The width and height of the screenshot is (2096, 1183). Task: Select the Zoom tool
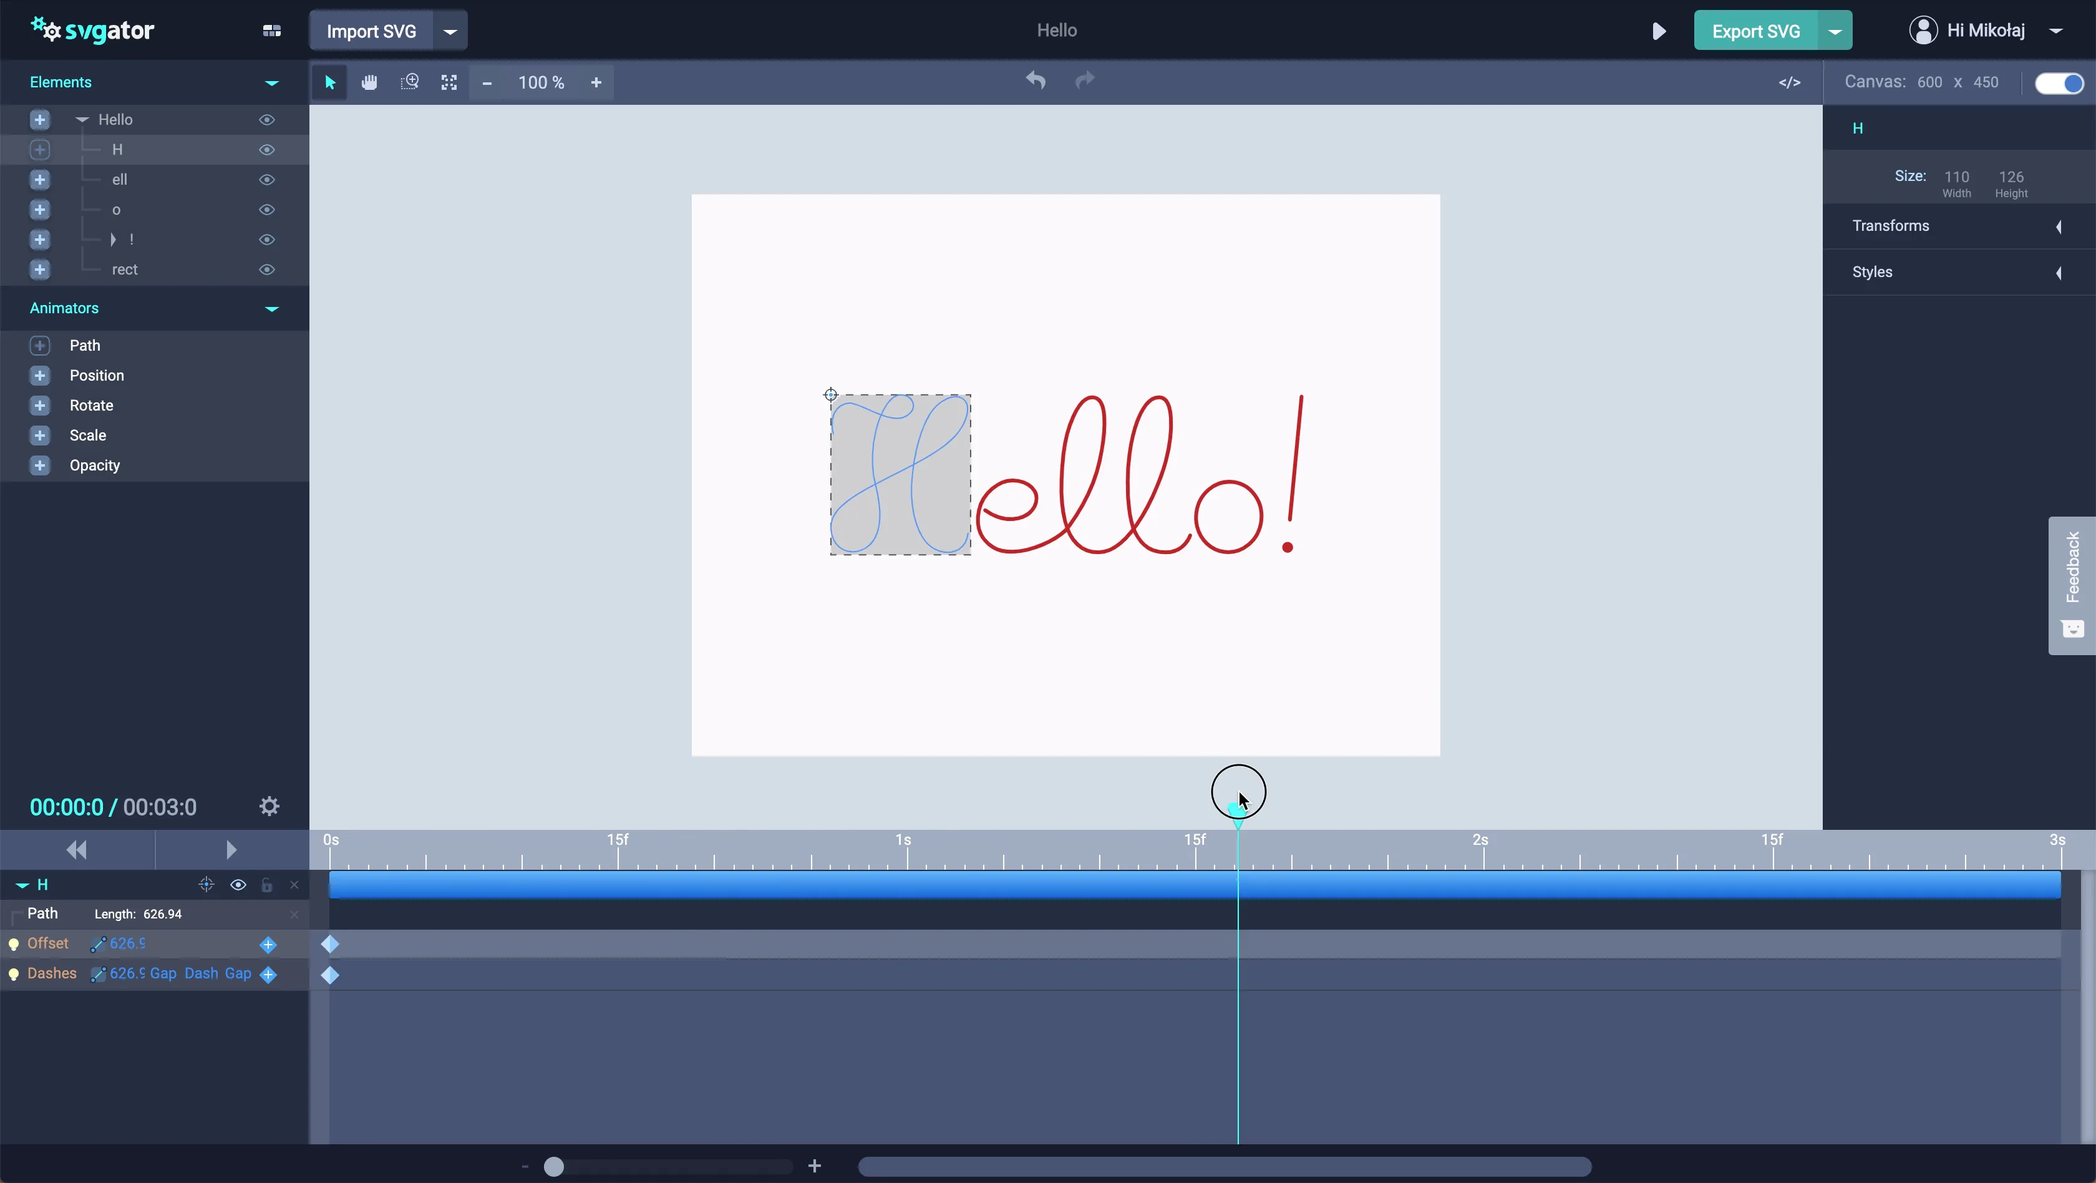410,82
